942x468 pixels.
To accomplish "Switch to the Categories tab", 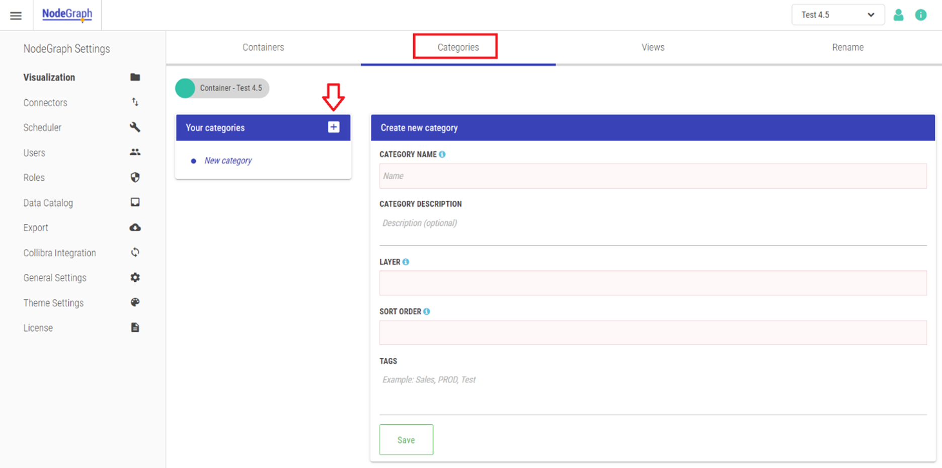I will coord(458,47).
